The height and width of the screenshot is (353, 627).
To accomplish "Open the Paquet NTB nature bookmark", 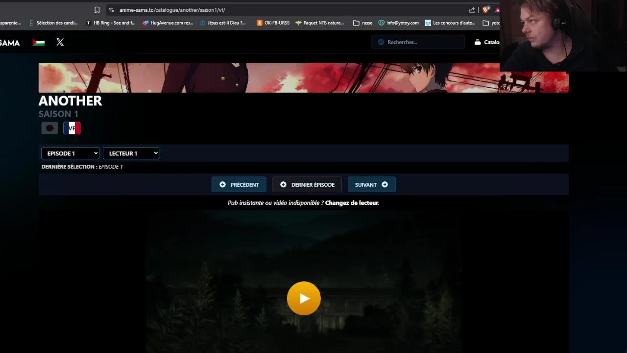I will 320,23.
